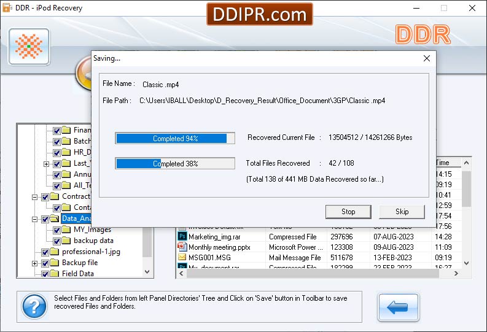The image size is (487, 332).
Task: Click the open folder icon of Data_Ana
Action: [55, 218]
